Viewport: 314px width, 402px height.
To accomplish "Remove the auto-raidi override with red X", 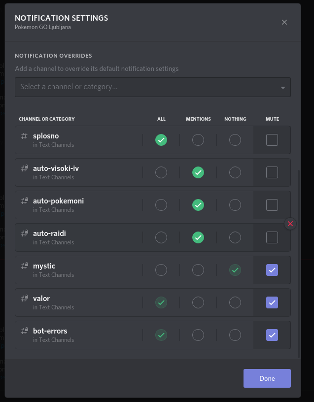I will coord(290,224).
